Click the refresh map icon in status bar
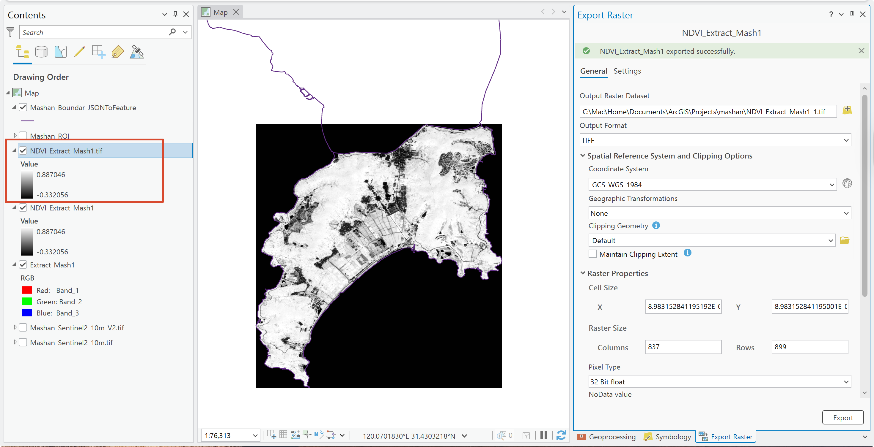The image size is (874, 447). click(x=561, y=435)
